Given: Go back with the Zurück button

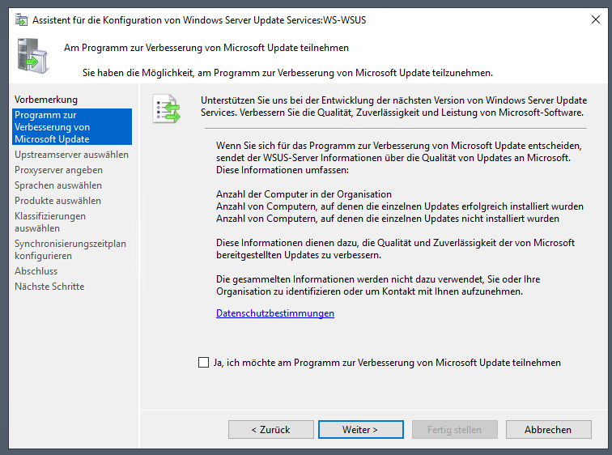Looking at the screenshot, I should point(271,430).
